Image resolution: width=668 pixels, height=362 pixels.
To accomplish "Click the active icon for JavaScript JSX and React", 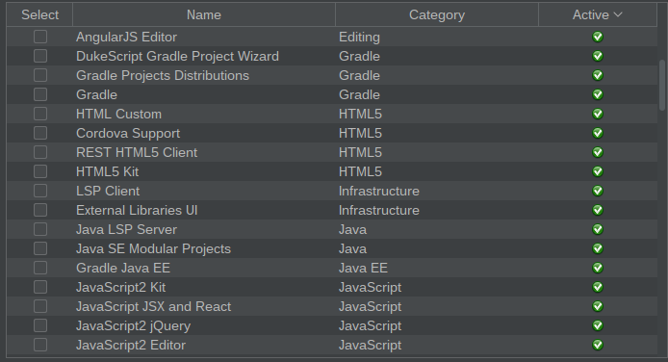I will pyautogui.click(x=598, y=306).
